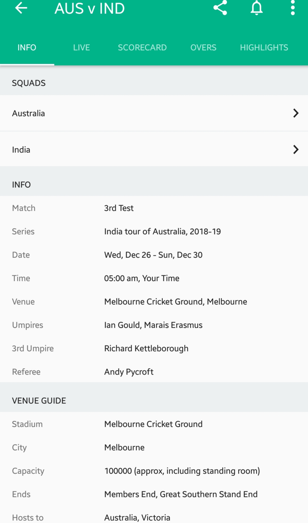Go to the HIGHLIGHTS tab
The width and height of the screenshot is (308, 523).
pyautogui.click(x=264, y=47)
